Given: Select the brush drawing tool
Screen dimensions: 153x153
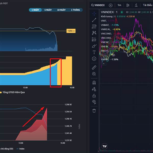Looking at the screenshot, I should click(94, 46).
